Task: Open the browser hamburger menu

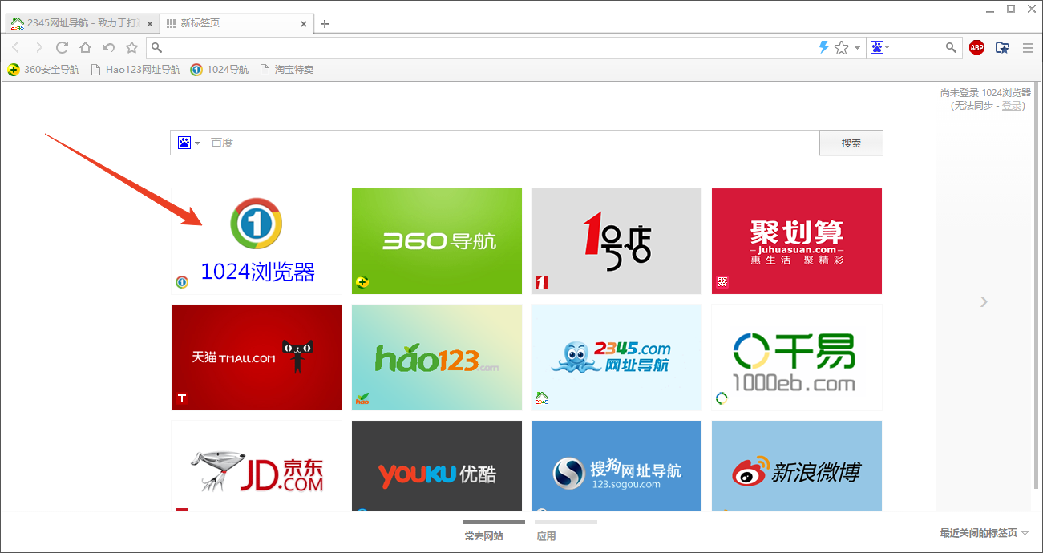Action: point(1028,47)
